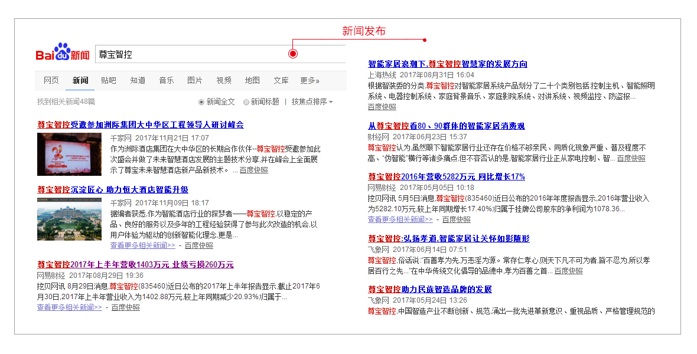Image resolution: width=697 pixels, height=354 pixels.
Task: Select the 新闻全文 radio button
Action: [x=201, y=102]
